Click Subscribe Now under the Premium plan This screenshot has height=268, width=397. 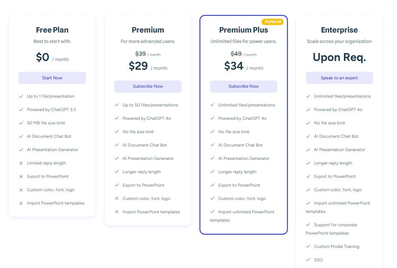[148, 86]
